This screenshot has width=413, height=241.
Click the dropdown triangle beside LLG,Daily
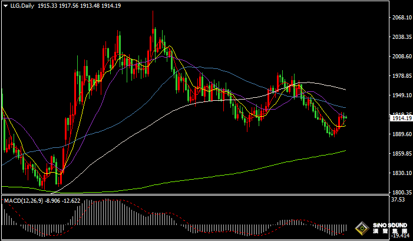click(x=6, y=5)
